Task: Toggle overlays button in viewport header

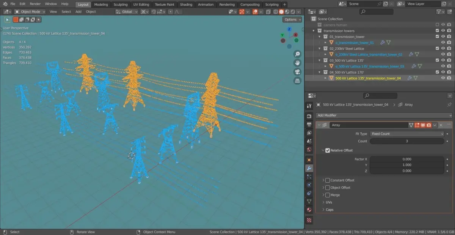Action: pyautogui.click(x=255, y=12)
